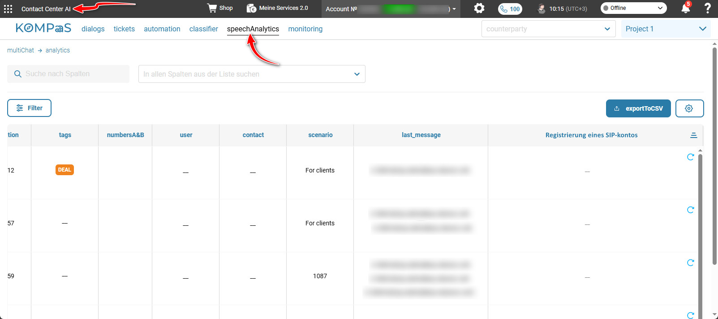Click the user column header
718x319 pixels.
coord(186,135)
